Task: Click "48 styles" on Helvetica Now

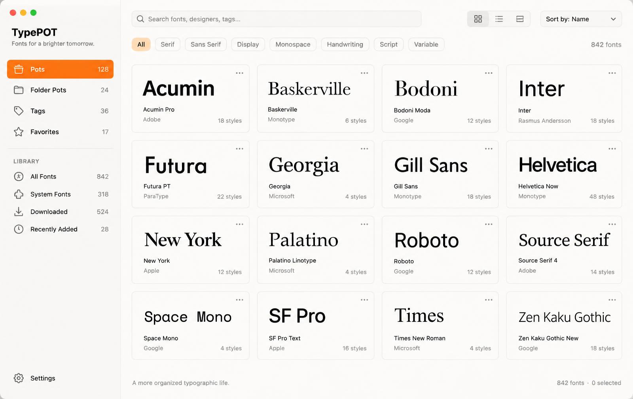Action: pos(602,197)
